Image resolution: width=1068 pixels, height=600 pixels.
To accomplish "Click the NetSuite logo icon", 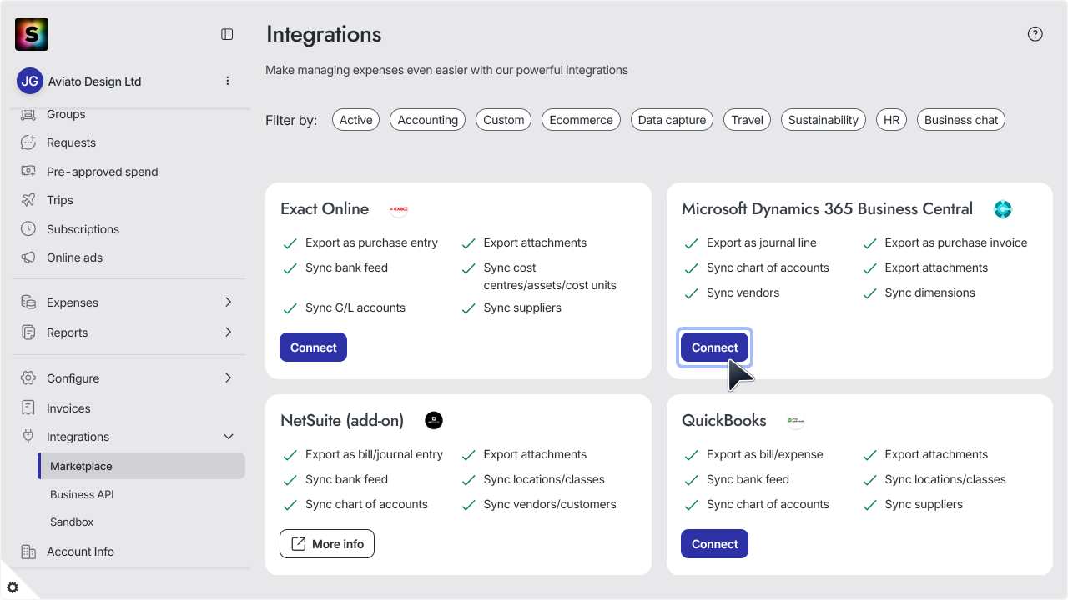I will pyautogui.click(x=434, y=420).
